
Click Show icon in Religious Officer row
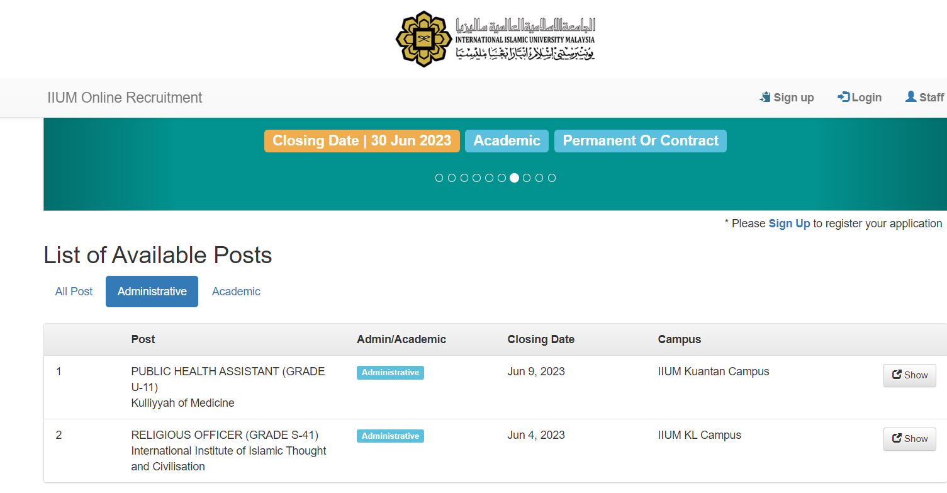pos(897,439)
